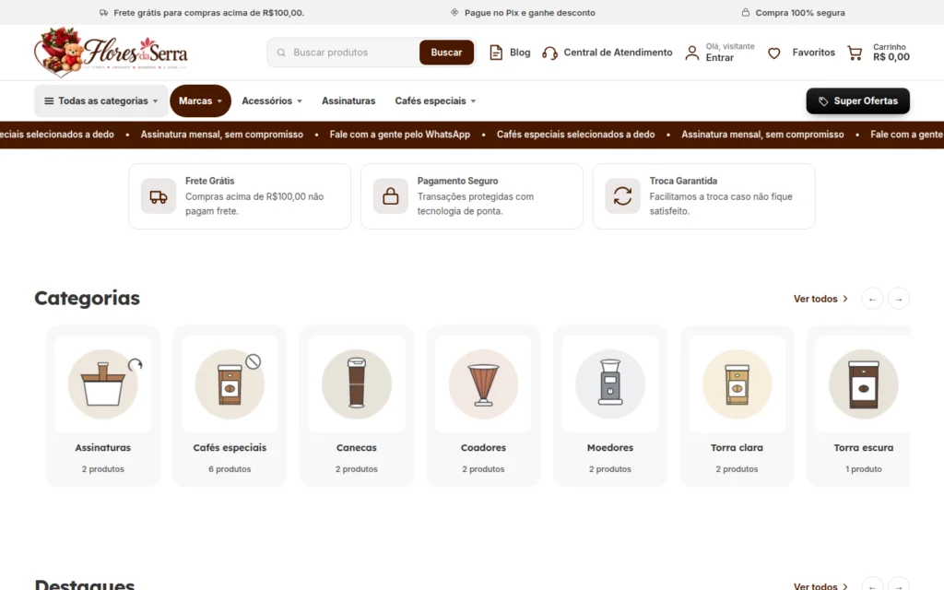
Task: Click the 'Moedores' category label
Action: click(610, 447)
